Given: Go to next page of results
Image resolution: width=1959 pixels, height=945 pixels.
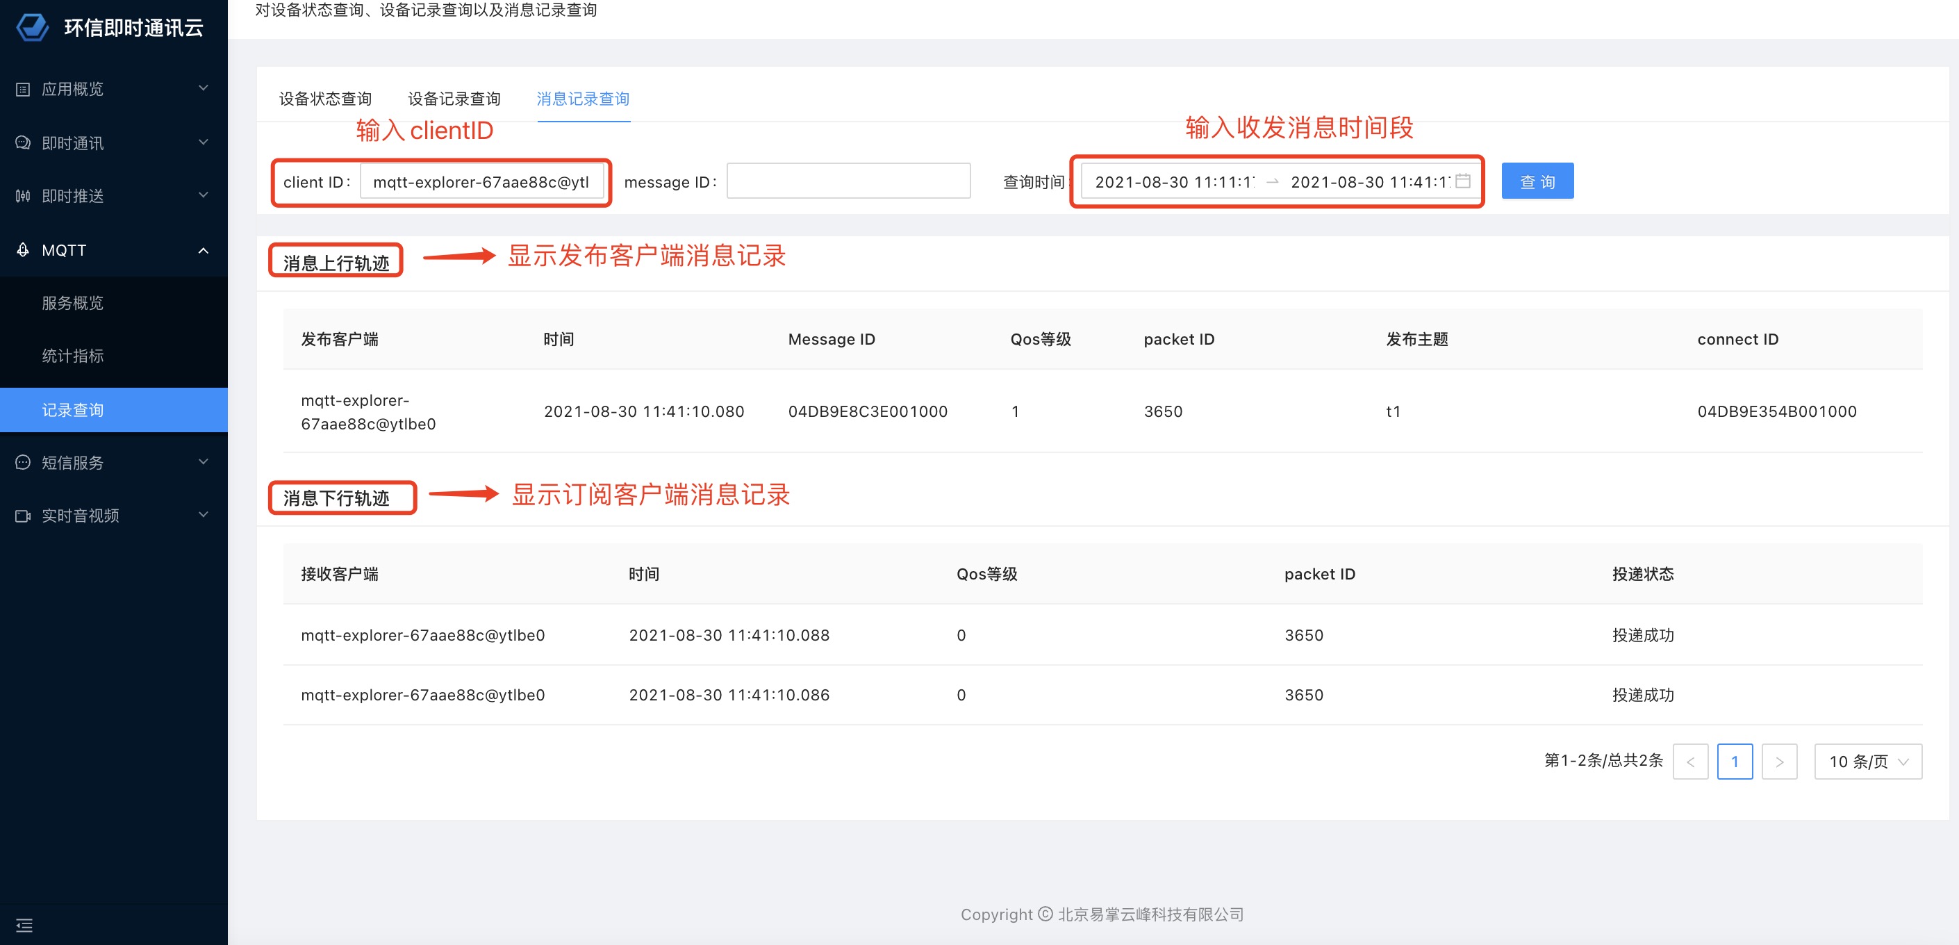Looking at the screenshot, I should [1780, 762].
